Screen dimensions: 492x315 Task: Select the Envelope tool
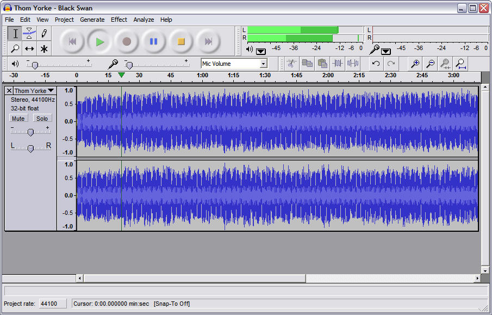[29, 34]
